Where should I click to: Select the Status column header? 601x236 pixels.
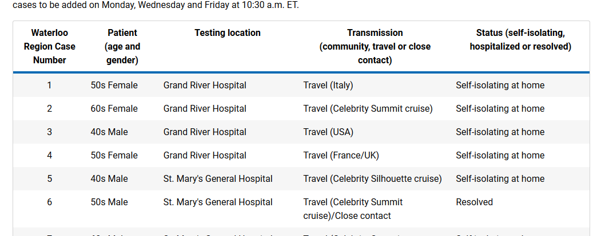pyautogui.click(x=520, y=40)
